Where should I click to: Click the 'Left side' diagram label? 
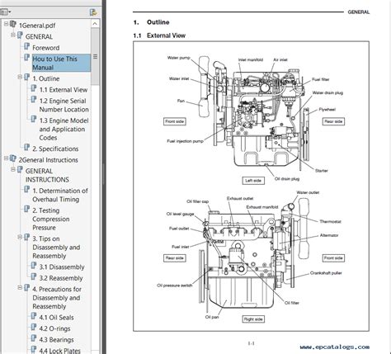(253, 181)
